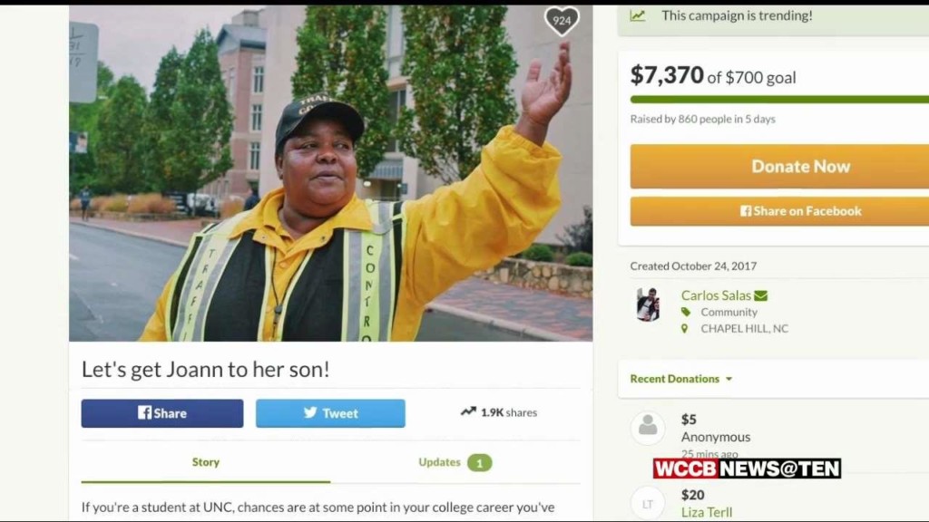Open Carlos Salas organizer link

pyautogui.click(x=716, y=295)
